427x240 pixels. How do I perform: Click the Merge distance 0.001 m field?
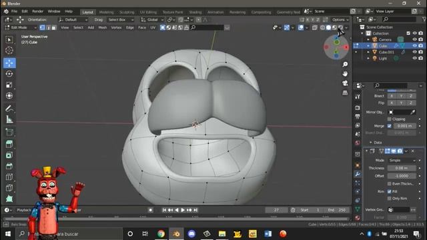[405, 126]
